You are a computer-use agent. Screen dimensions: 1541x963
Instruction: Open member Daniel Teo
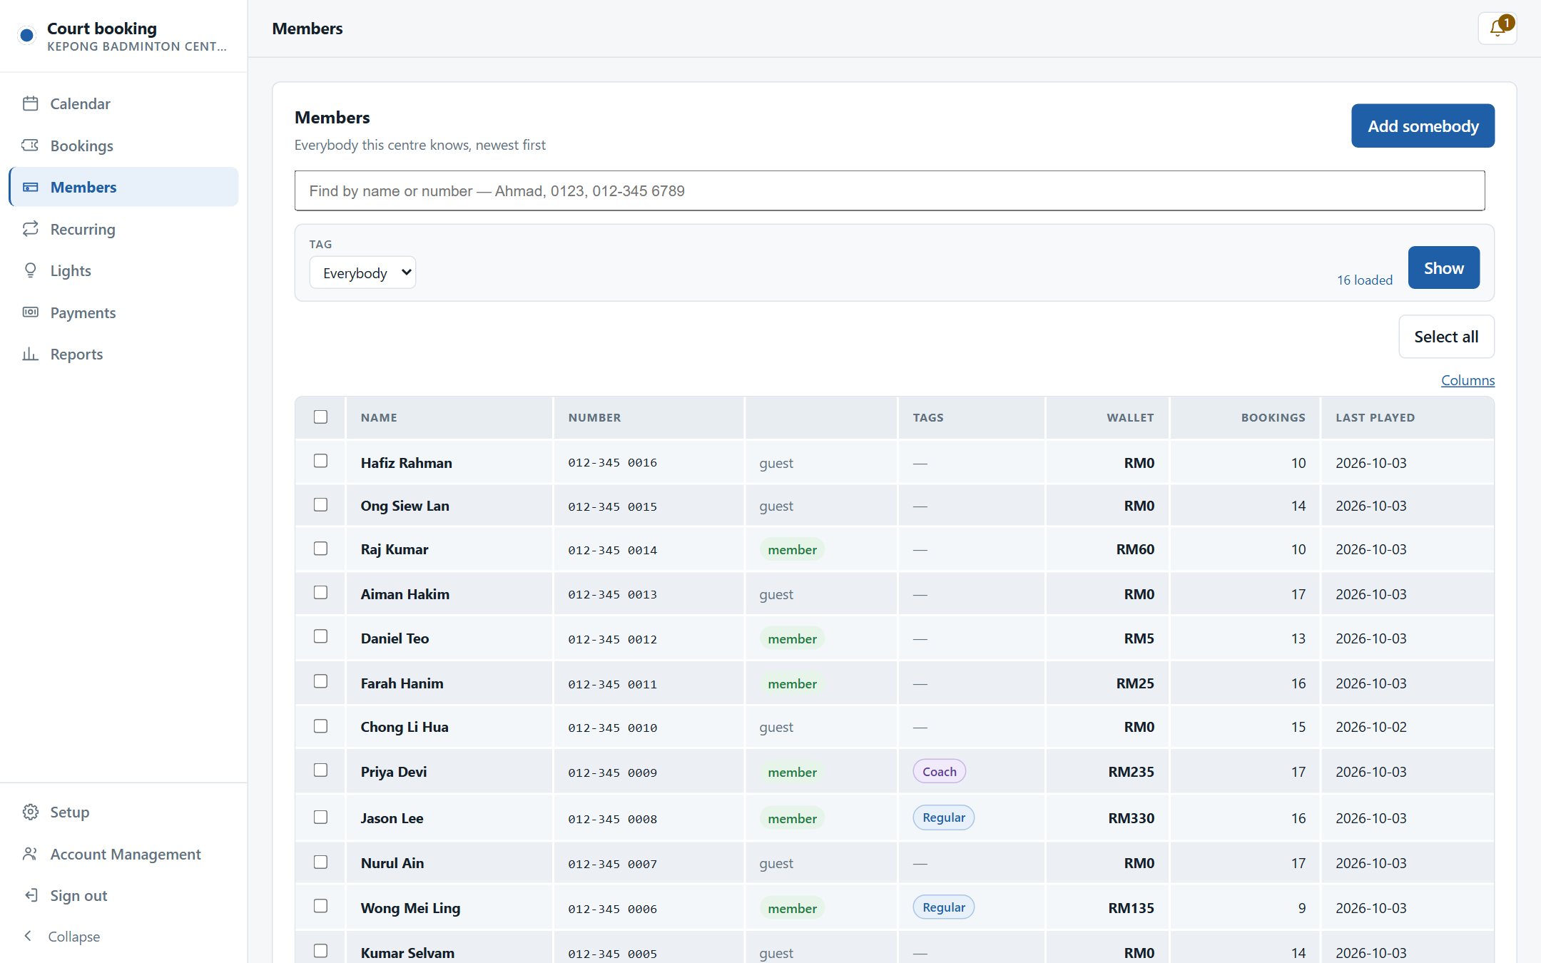point(395,638)
